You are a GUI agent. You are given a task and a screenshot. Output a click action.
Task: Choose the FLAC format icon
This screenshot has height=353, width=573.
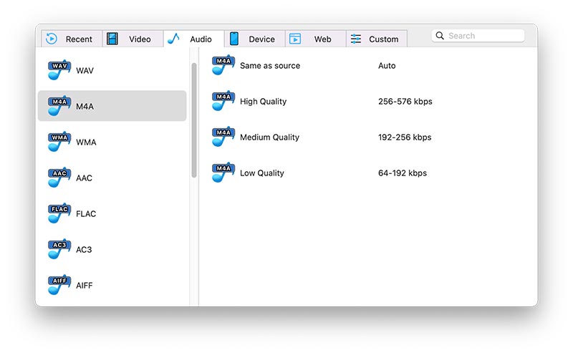59,213
